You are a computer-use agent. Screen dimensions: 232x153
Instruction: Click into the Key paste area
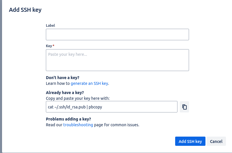click(117, 60)
